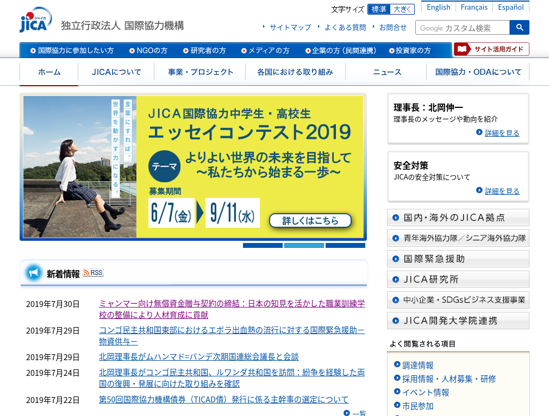The height and width of the screenshot is (416, 549).
Task: Open 研究者の方 section
Action: (x=204, y=50)
